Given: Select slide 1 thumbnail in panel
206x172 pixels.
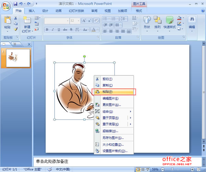Looking at the screenshot, I should pos(18,58).
